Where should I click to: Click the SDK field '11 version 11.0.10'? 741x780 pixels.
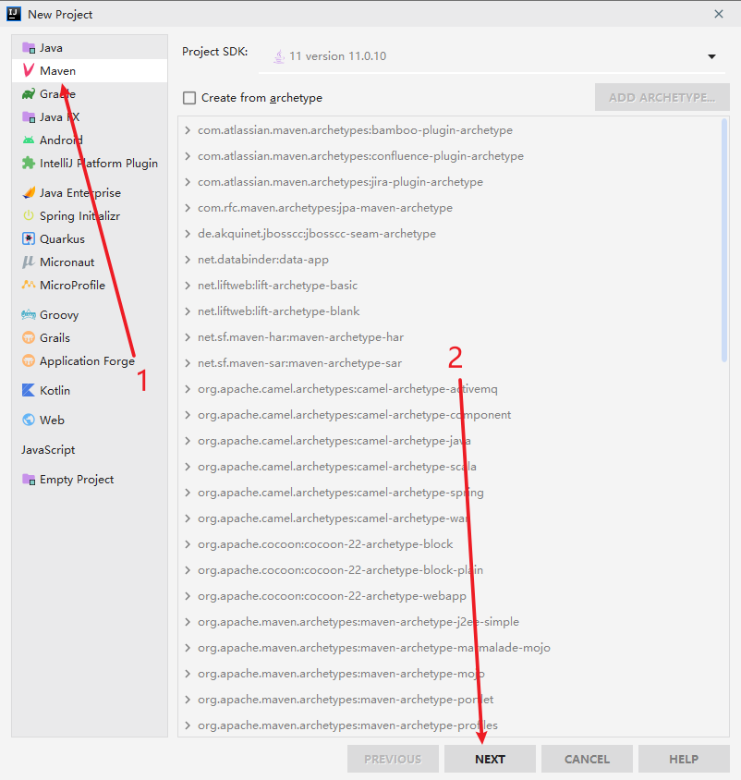(x=492, y=56)
